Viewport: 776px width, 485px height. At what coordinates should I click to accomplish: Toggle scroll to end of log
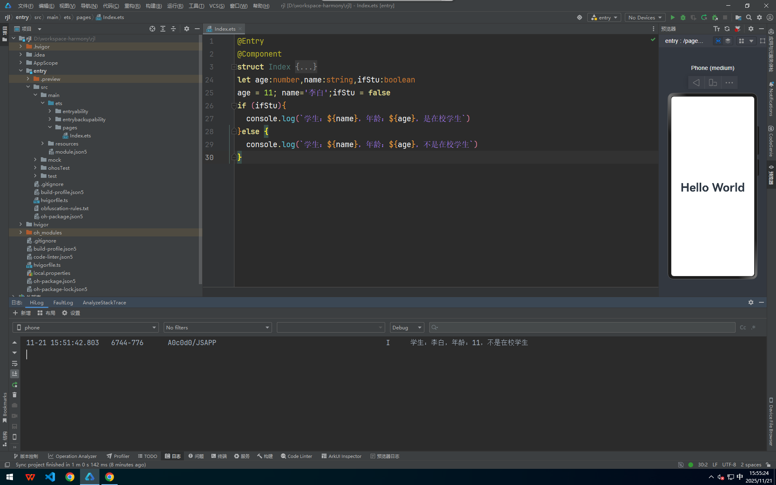pyautogui.click(x=15, y=374)
